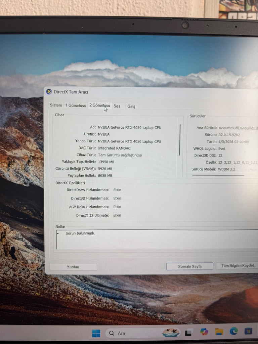Open the Sistem tab
Screen dimensions: 258x344
click(56, 105)
